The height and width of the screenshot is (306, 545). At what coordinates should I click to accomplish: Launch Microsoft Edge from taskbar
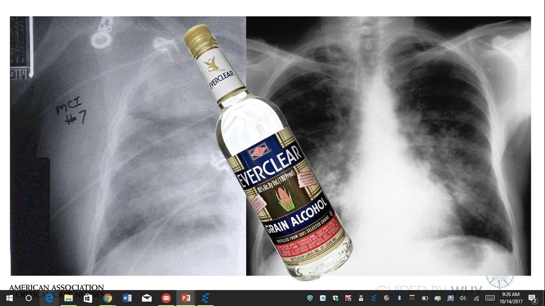tap(49, 298)
